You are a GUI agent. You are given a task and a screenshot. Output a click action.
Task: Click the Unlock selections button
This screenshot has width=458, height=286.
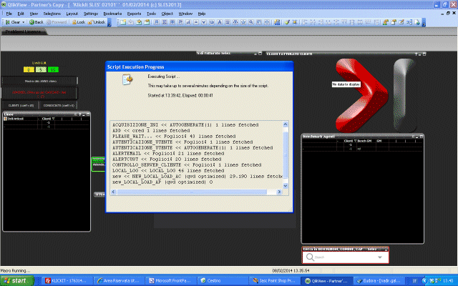pos(97,22)
